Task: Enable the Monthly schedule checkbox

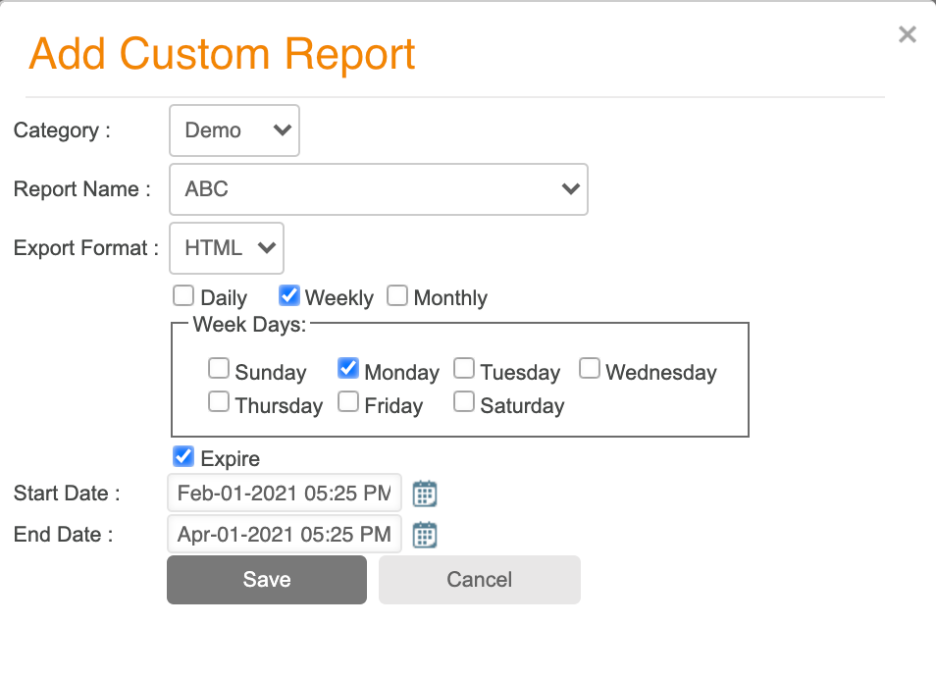Action: (x=396, y=294)
